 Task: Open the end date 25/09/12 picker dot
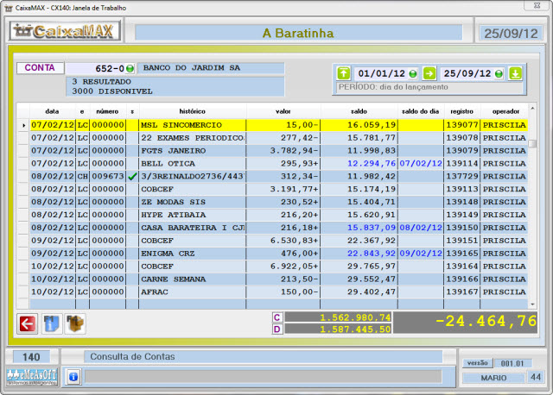click(x=499, y=73)
